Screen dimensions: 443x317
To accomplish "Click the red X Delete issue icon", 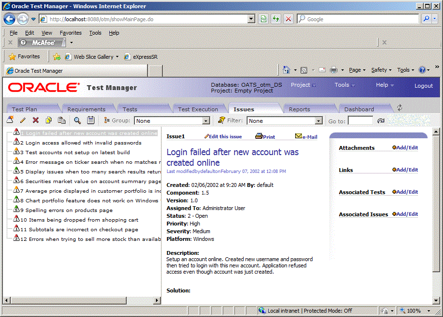I will click(36, 120).
